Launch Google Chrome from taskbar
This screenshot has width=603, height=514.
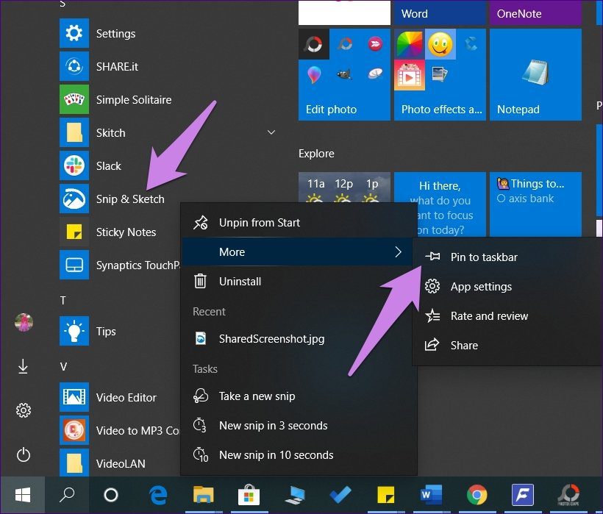477,495
